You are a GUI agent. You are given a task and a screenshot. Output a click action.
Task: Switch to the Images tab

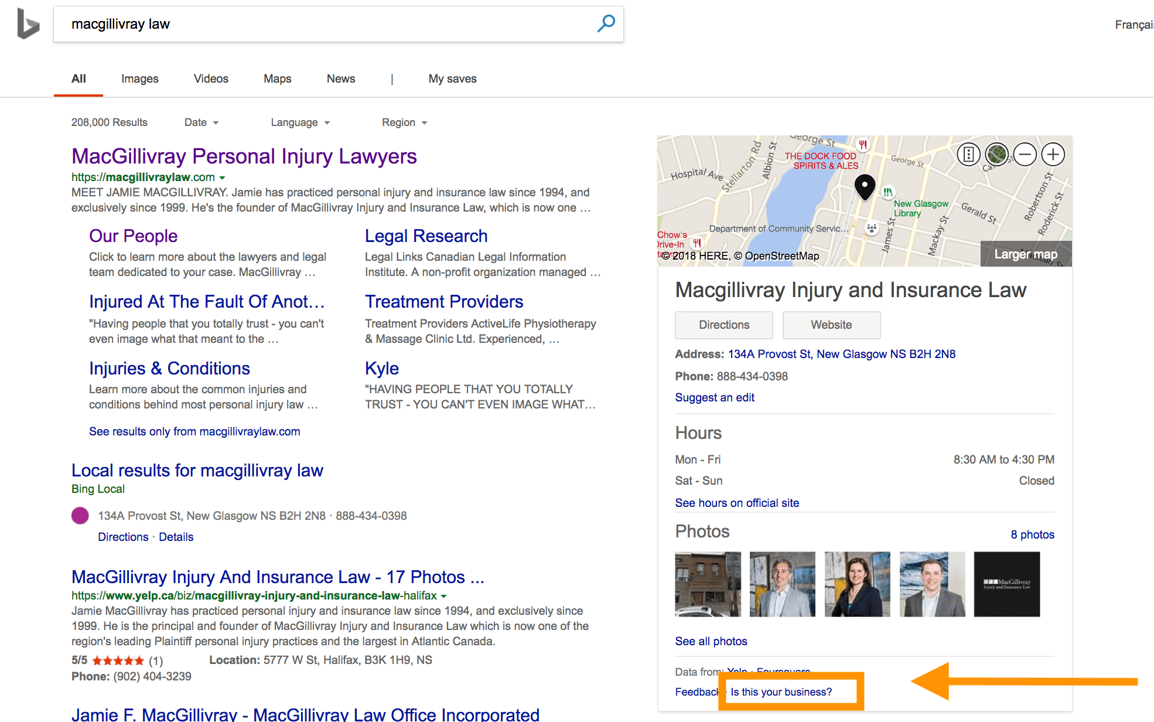coord(140,79)
